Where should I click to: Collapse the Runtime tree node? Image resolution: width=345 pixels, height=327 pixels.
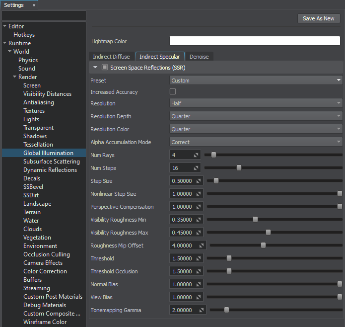pos(4,43)
